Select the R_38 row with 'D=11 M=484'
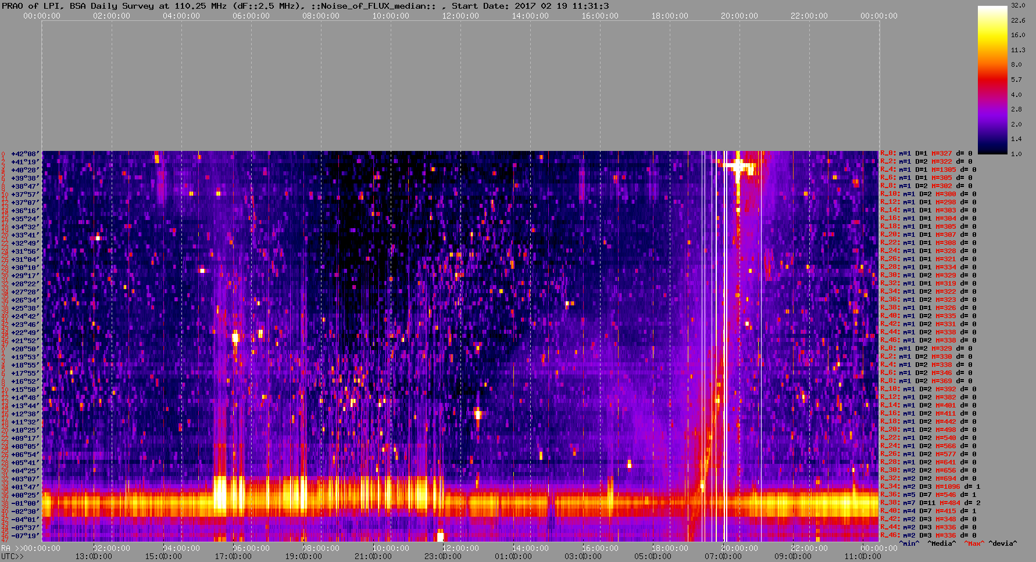This screenshot has height=562, width=1036. pyautogui.click(x=930, y=503)
